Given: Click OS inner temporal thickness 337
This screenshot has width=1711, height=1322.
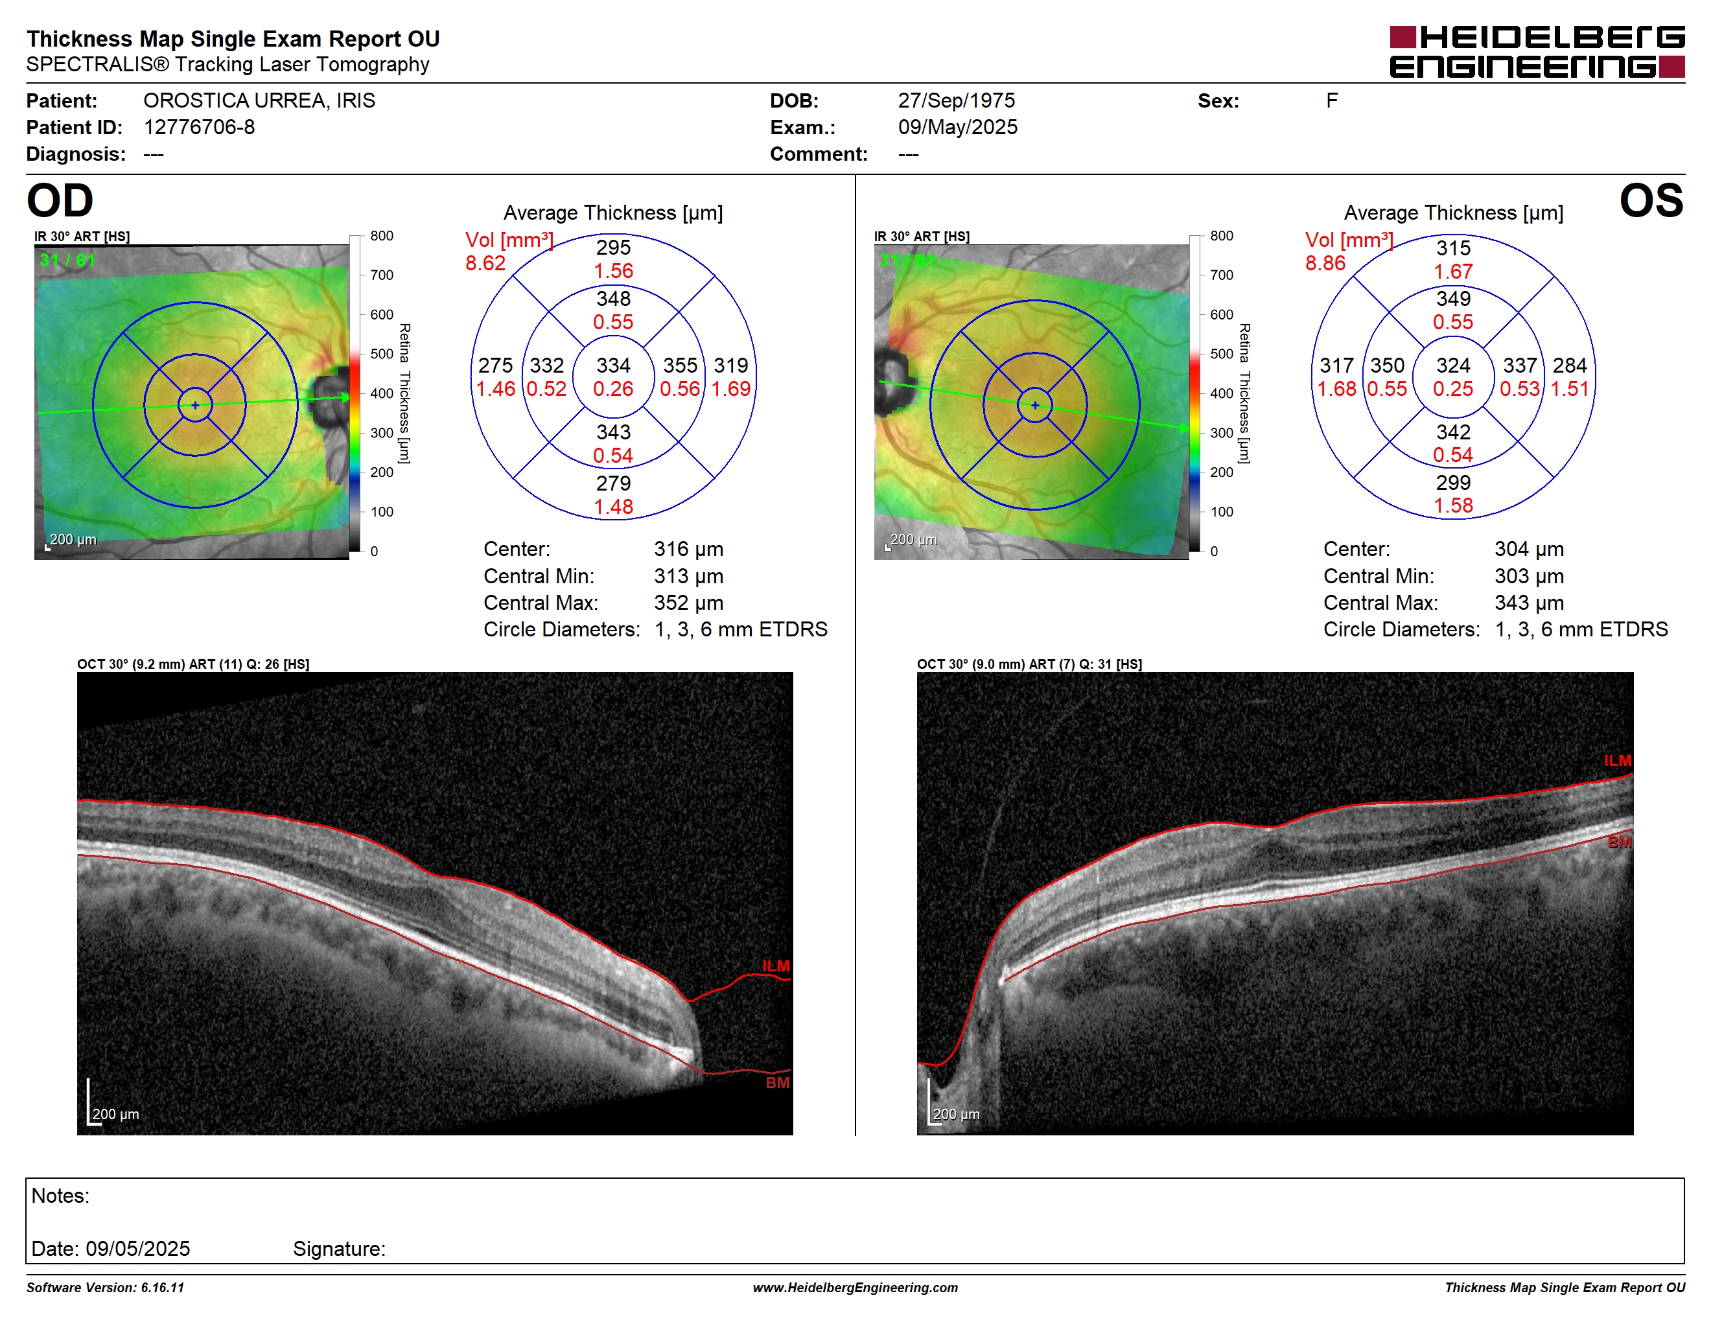Looking at the screenshot, I should pos(1520,365).
